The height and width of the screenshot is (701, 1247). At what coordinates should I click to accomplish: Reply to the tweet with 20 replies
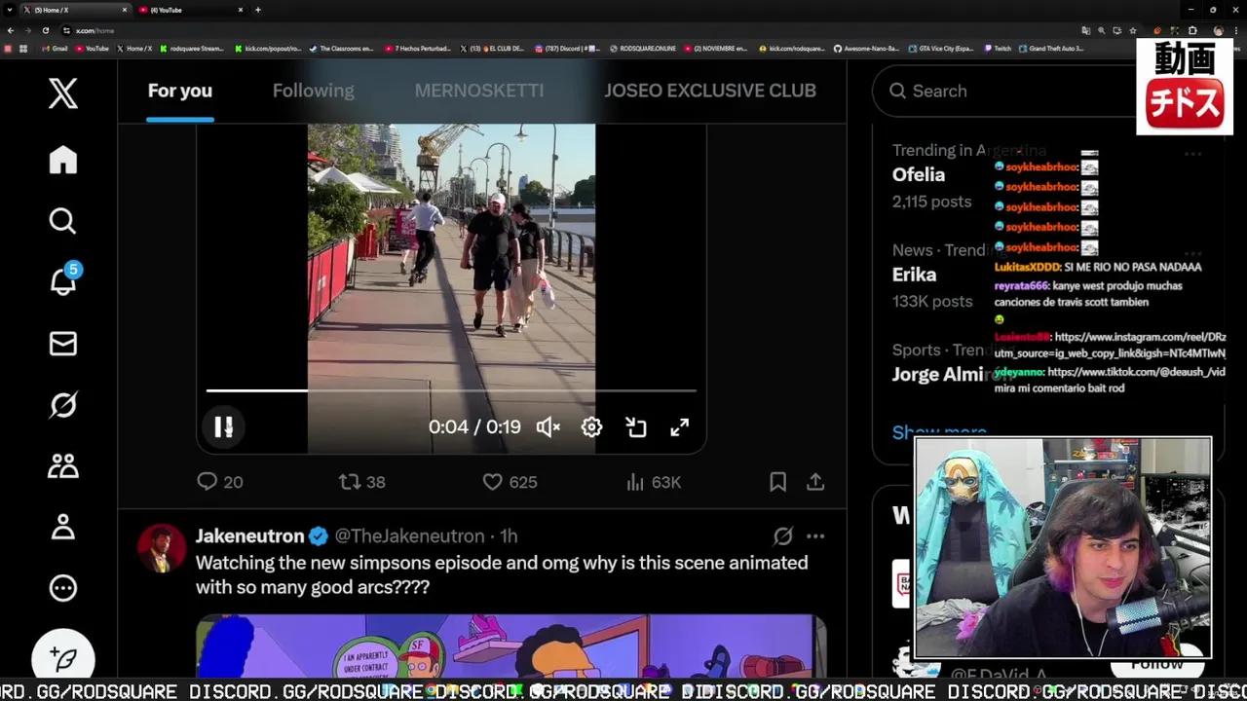(220, 482)
